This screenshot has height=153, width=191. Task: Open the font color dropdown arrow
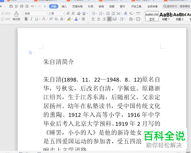tap(79, 19)
